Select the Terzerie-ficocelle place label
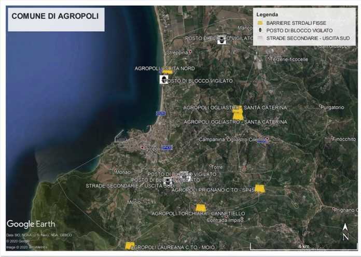Image resolution: width=361 pixels, height=257 pixels. coord(289,59)
